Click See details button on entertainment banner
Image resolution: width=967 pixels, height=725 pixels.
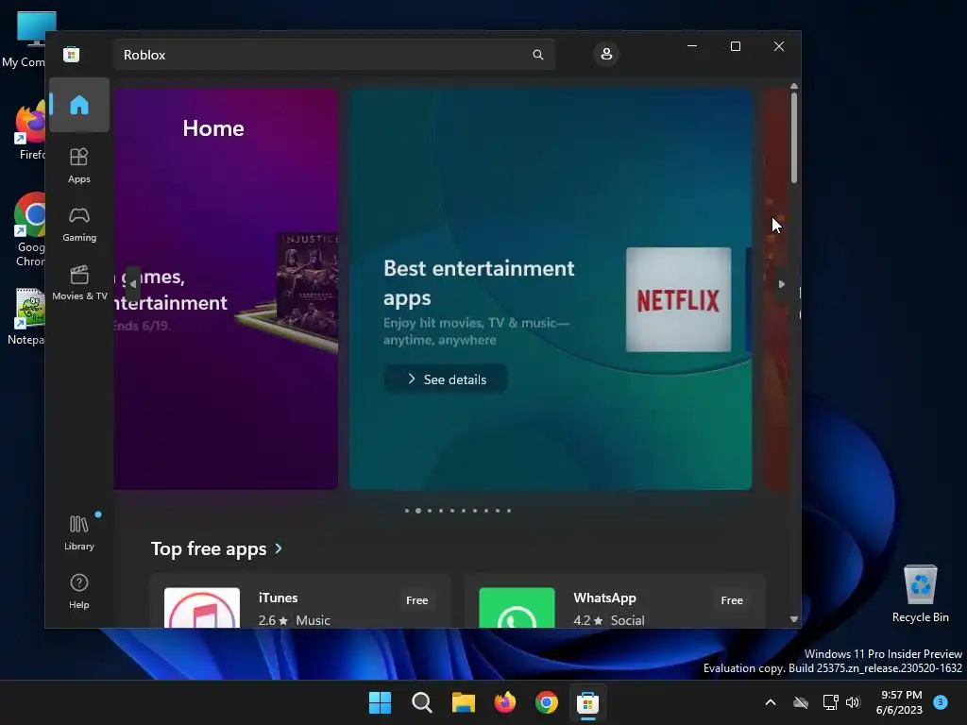446,379
